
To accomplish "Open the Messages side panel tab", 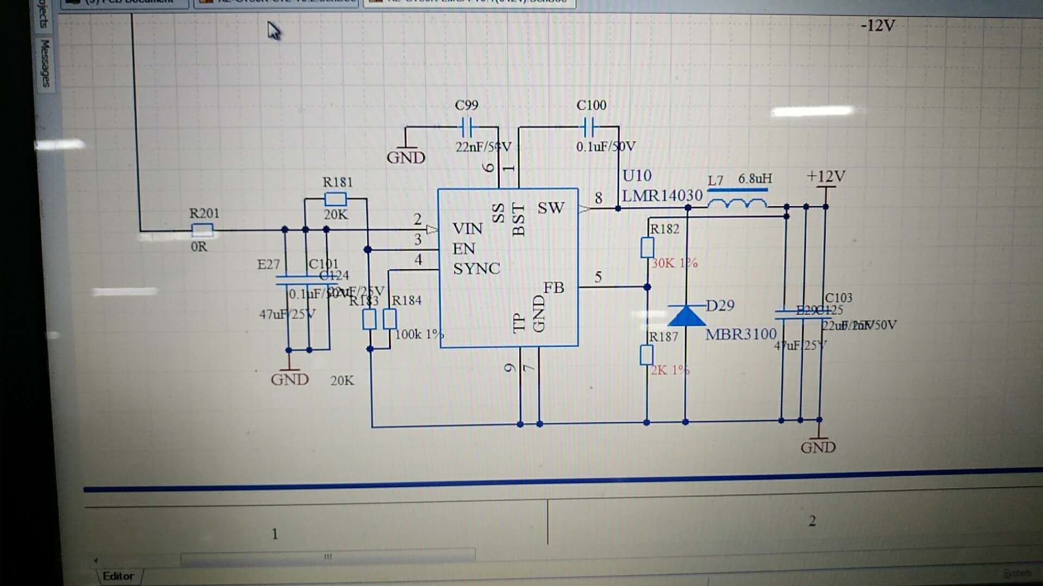I will (x=46, y=62).
